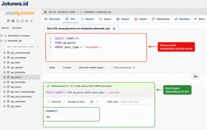
Task: Click the wp_options table icon
Action: (x=8, y=68)
